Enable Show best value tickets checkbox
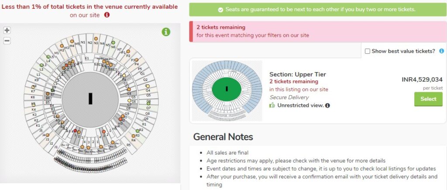 coord(368,52)
